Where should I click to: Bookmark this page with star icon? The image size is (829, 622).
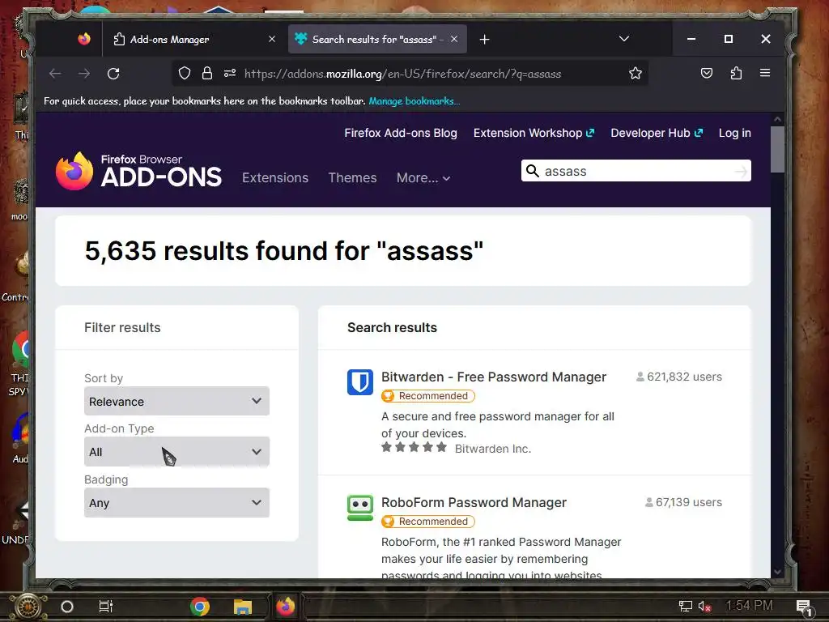click(x=636, y=74)
